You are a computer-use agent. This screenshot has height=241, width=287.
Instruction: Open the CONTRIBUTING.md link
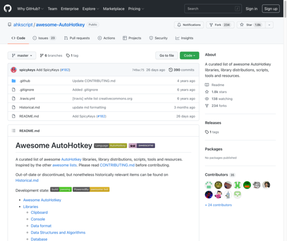coord(117,165)
